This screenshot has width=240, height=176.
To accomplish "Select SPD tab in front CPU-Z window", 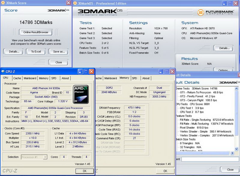I will click(54, 78).
